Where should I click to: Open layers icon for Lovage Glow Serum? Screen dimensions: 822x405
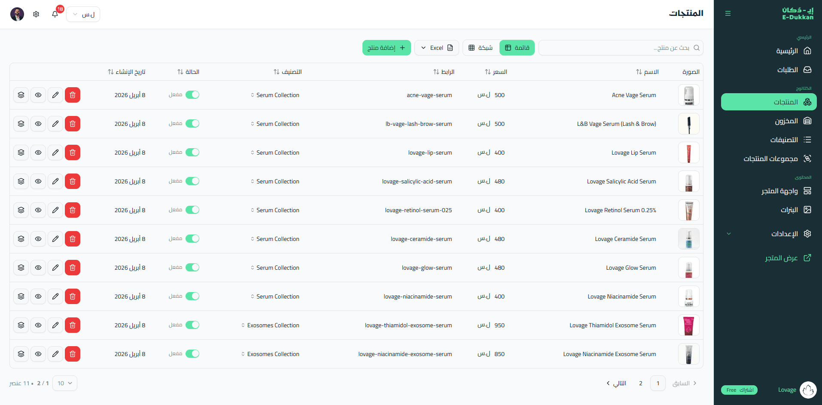[21, 268]
